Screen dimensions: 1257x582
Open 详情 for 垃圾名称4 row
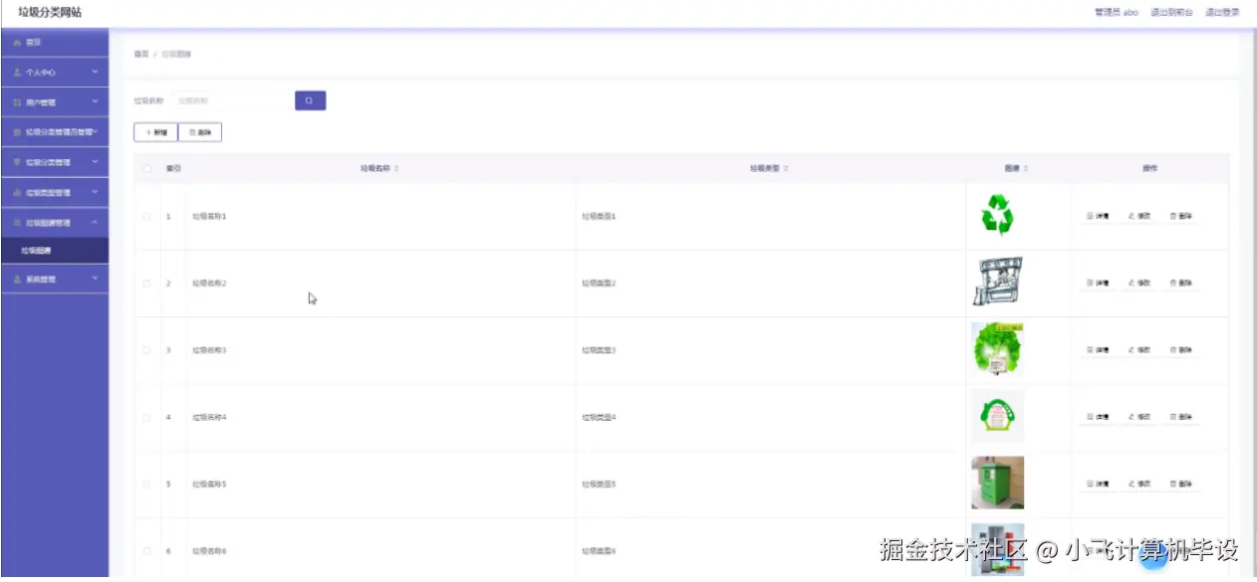click(x=1097, y=417)
